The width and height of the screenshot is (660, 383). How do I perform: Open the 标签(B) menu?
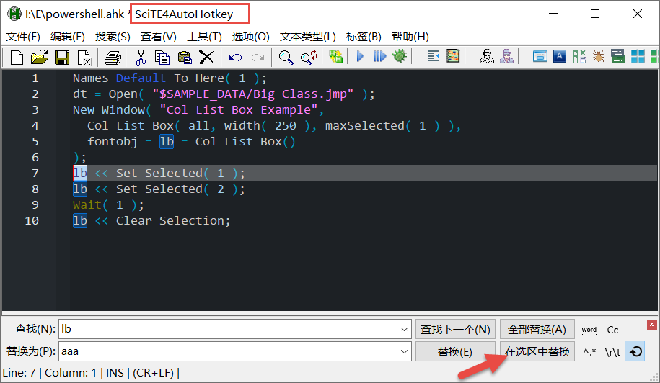coord(364,37)
